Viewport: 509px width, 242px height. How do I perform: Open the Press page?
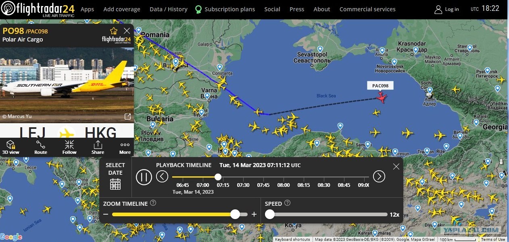pos(297,9)
